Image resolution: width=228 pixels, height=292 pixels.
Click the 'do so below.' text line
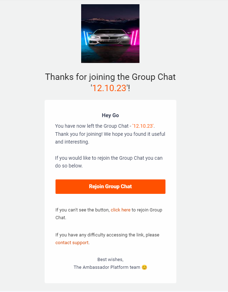tap(69, 166)
